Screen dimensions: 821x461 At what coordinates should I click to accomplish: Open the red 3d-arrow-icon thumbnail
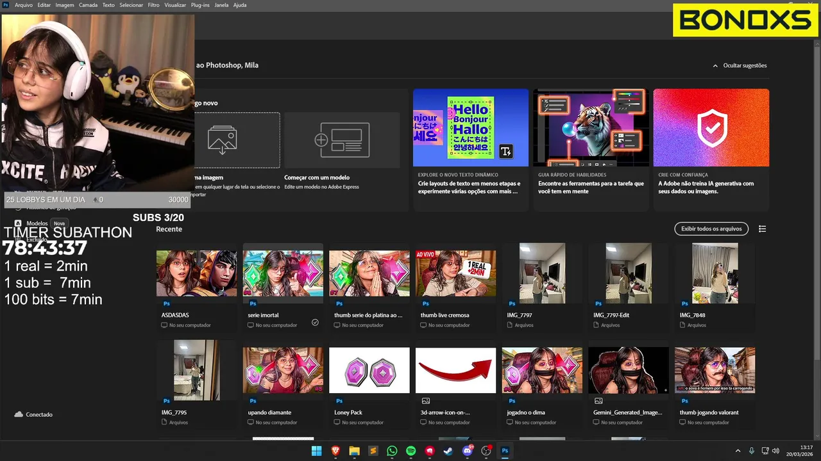pyautogui.click(x=455, y=370)
